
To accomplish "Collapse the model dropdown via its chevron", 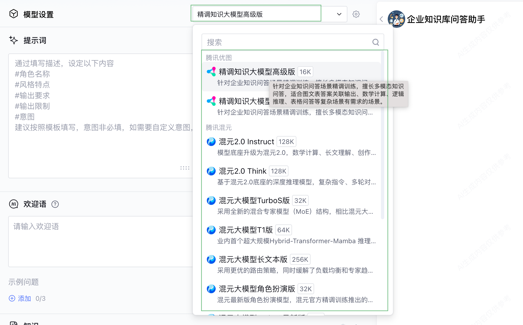I will pos(339,14).
